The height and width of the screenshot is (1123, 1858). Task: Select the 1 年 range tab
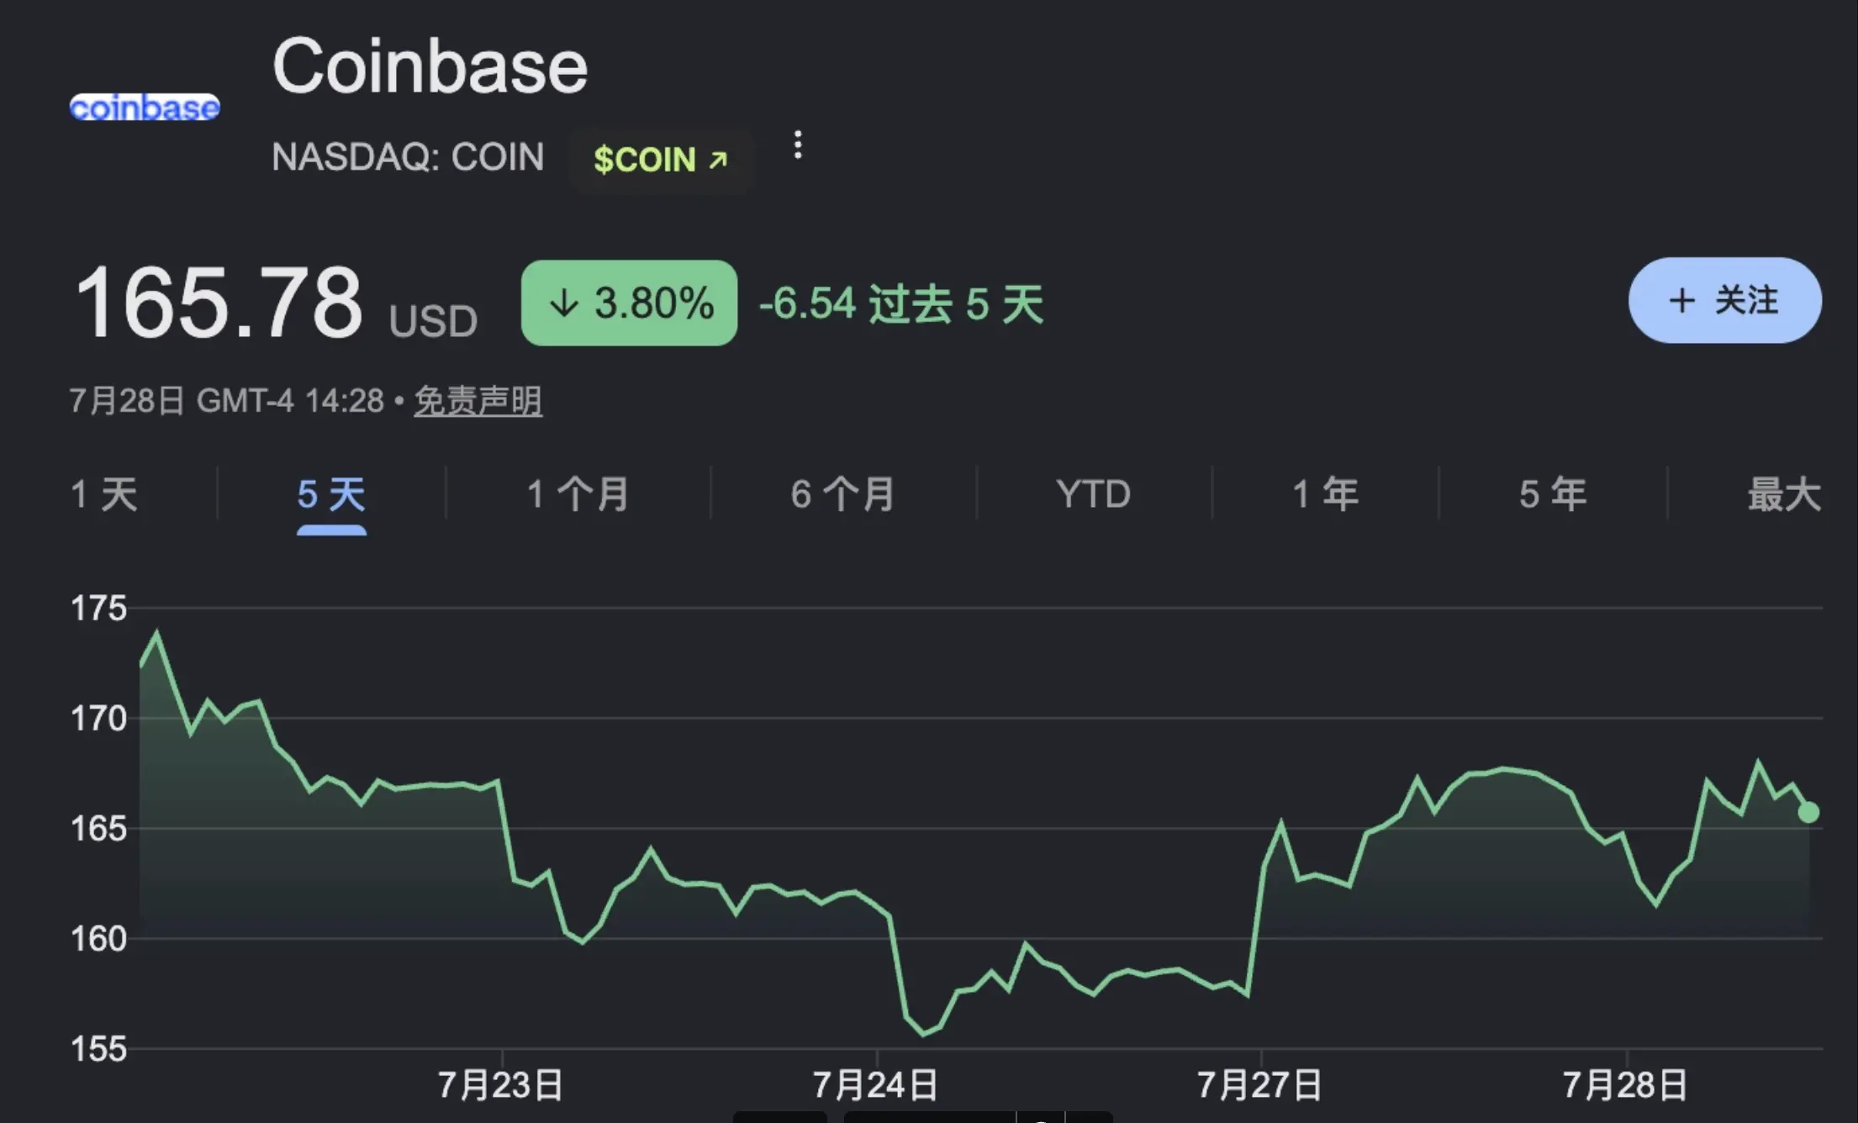(x=1326, y=494)
